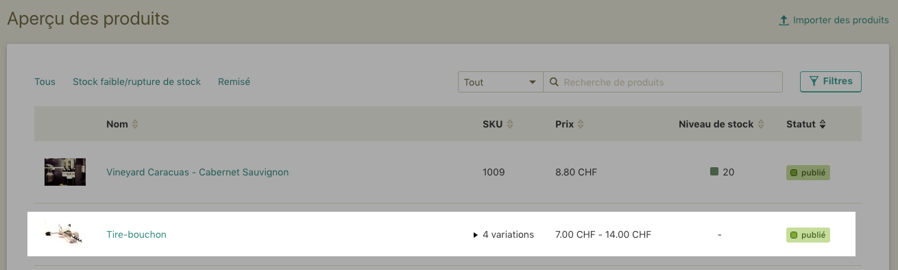This screenshot has height=270, width=898.
Task: Click the magnifier icon in search box
Action: pyautogui.click(x=553, y=82)
